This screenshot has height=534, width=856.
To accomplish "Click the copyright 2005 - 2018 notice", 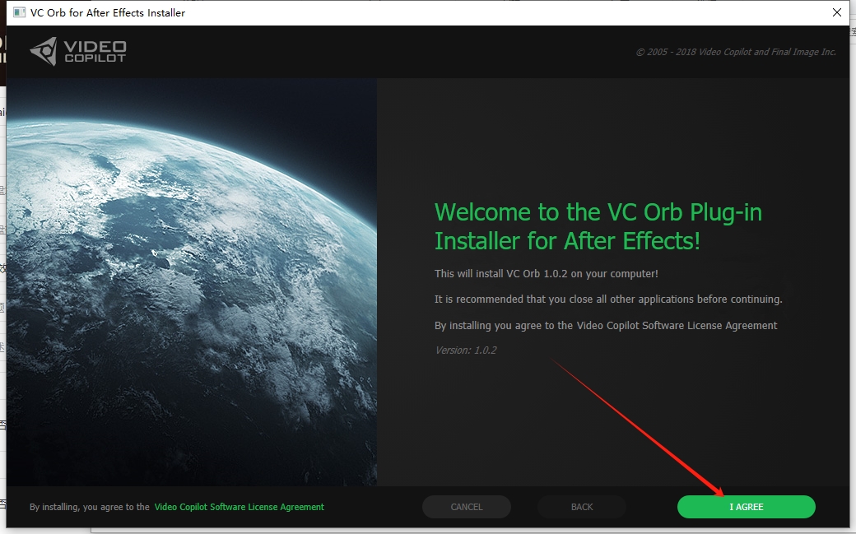I will pyautogui.click(x=736, y=52).
